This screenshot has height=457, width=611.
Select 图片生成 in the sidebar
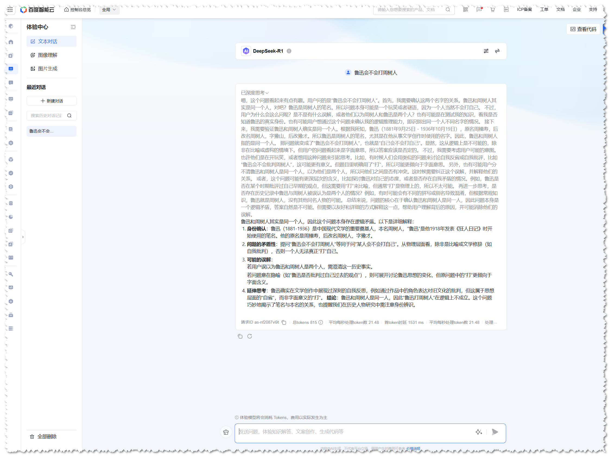51,68
